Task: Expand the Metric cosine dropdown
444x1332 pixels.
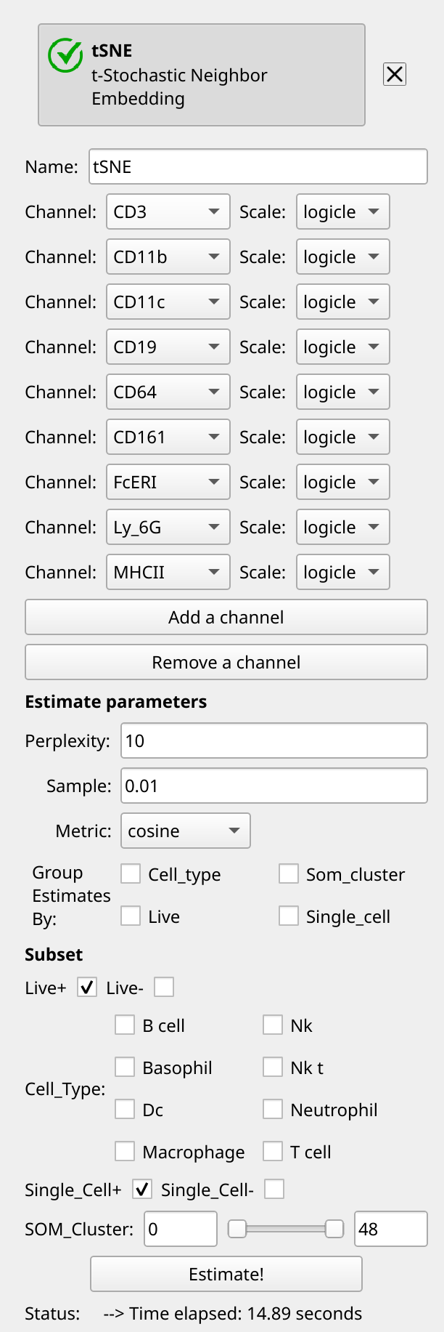Action: point(186,831)
